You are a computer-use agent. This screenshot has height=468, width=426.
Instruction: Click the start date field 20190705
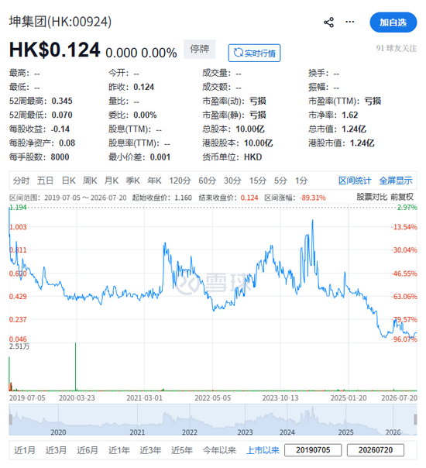coord(313,450)
